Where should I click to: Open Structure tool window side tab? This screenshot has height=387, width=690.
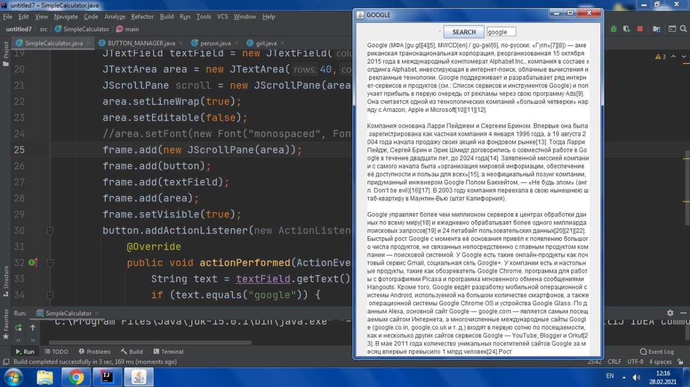[6, 280]
